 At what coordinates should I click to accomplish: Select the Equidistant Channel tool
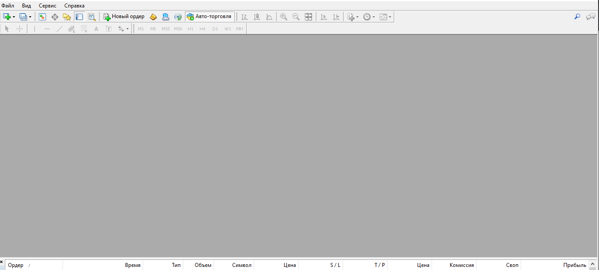coord(72,29)
